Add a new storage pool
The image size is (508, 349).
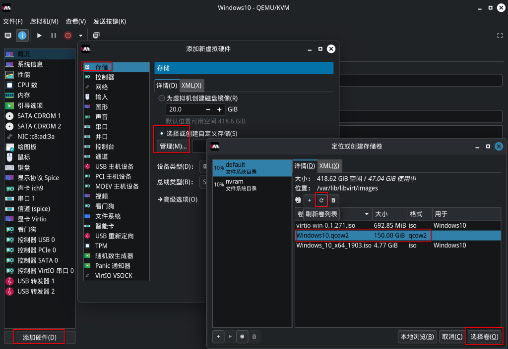pos(218,336)
